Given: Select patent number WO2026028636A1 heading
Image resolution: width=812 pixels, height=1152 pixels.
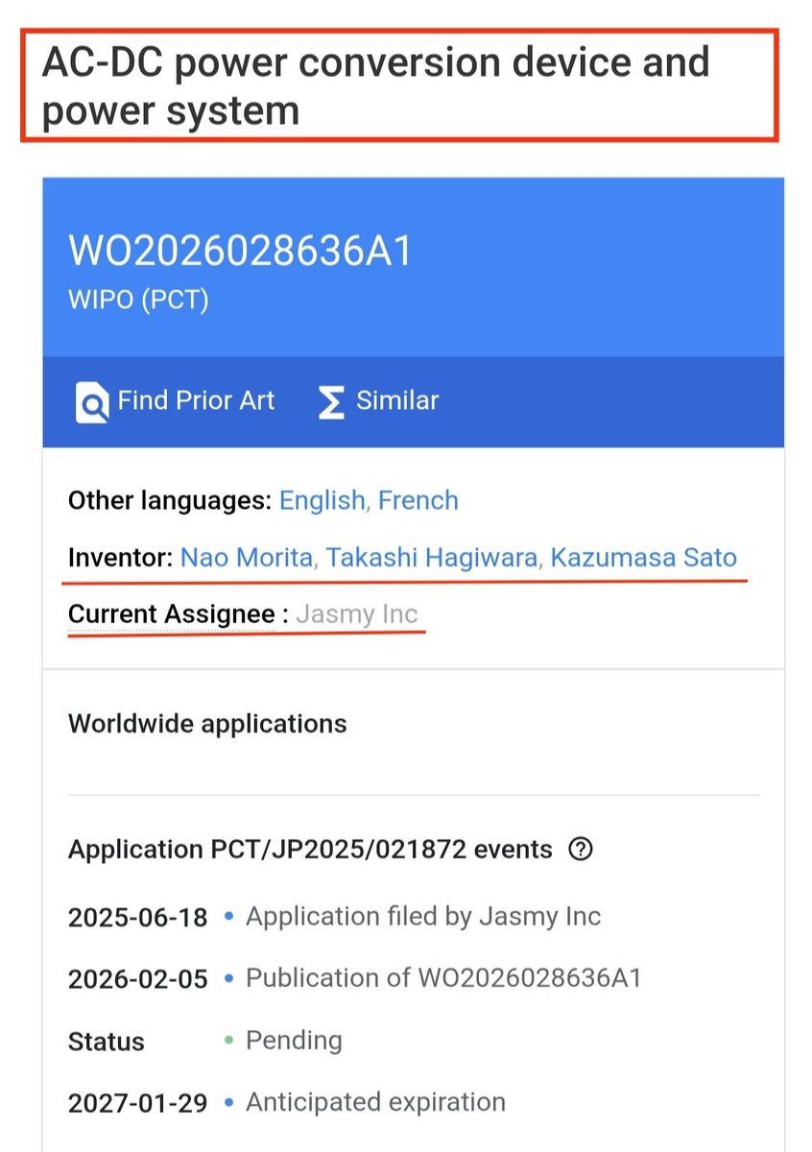Looking at the screenshot, I should coord(241,252).
